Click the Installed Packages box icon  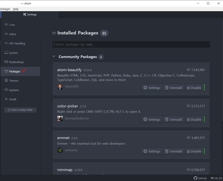pos(54,33)
